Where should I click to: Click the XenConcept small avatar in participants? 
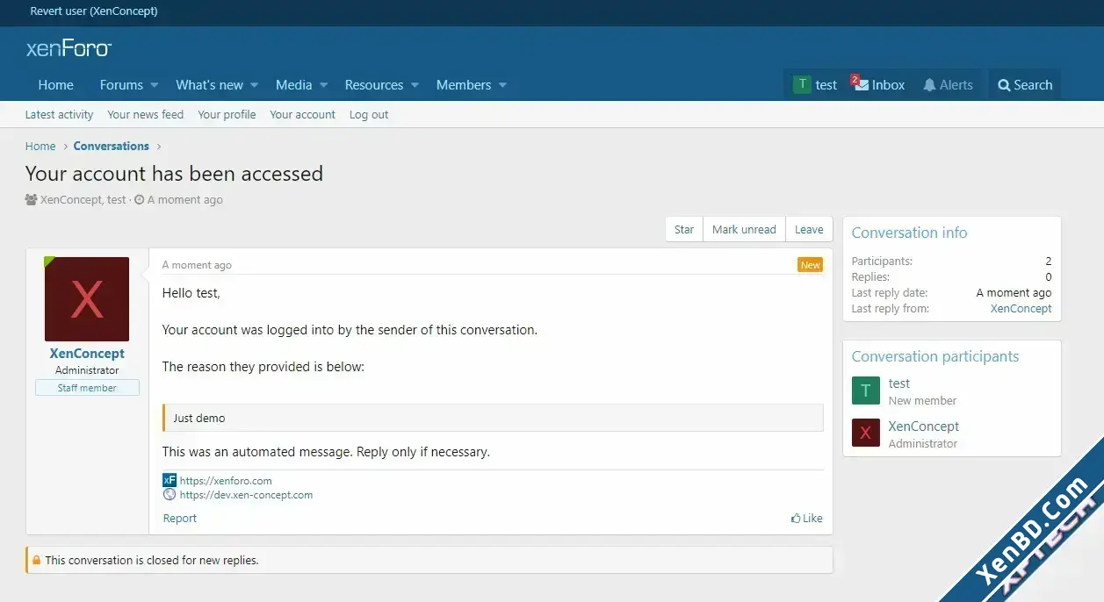(x=866, y=434)
